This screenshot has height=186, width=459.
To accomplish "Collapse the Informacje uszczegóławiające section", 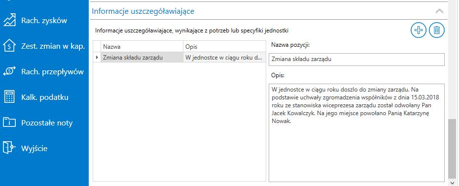I will click(x=439, y=11).
